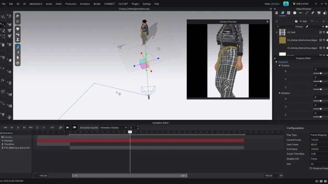Viewport: 328px width, 184px height.
Task: Open the Materials/UV menu
Action: [x=36, y=4]
